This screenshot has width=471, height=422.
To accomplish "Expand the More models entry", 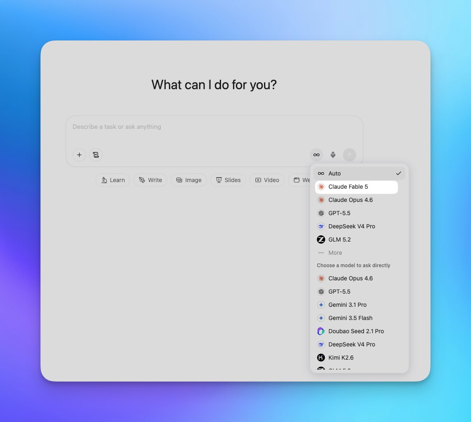I will point(359,253).
